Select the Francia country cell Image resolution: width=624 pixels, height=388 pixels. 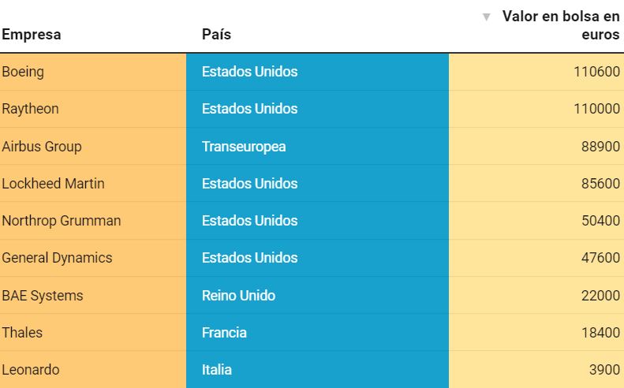pyautogui.click(x=318, y=332)
